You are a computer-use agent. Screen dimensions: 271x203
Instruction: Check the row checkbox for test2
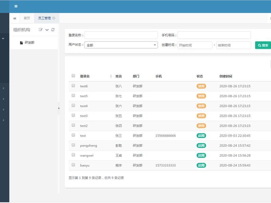73,125
